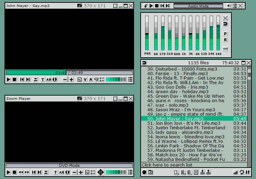Screen dimensions: 256x179
Task: Click the equalizer R reset button
Action: pos(225,40)
